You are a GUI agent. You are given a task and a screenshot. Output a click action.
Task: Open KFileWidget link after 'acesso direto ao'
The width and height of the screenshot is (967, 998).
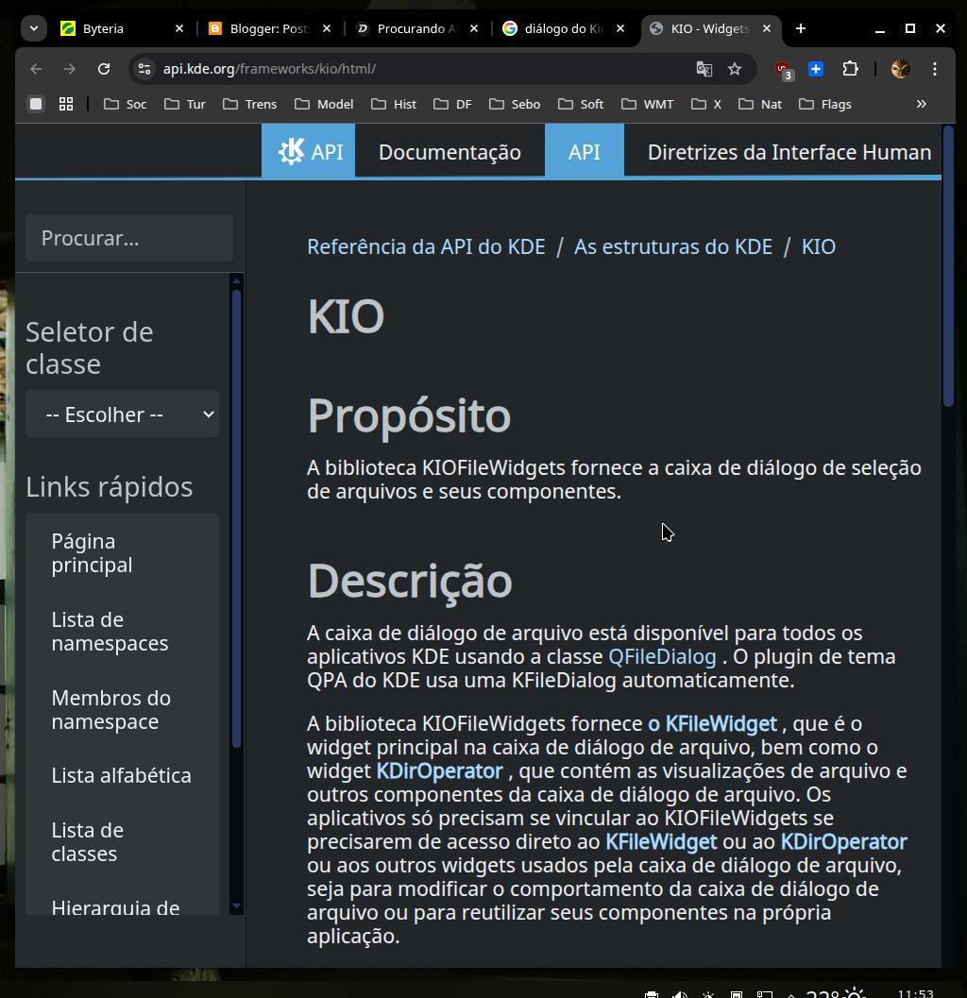[x=661, y=841]
